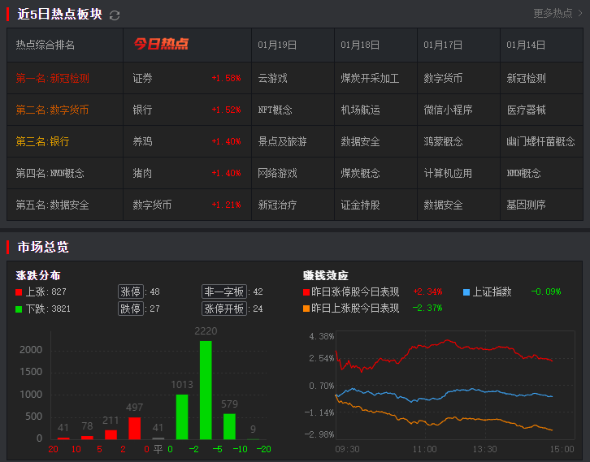The image size is (590, 462).
Task: Open 第三名:银行 ranking entry
Action: (x=42, y=141)
